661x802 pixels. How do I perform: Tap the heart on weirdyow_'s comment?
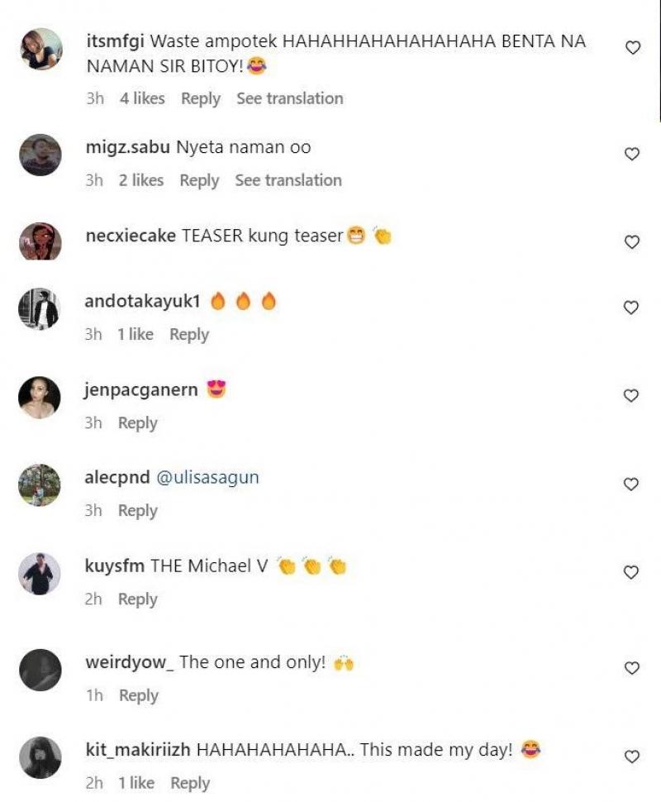pos(632,670)
